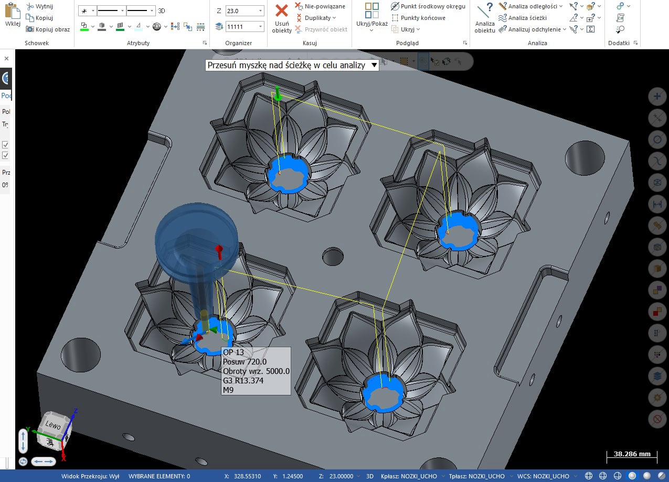Click the green wireframe color swatch
Screen dimensions: 669x482
click(84, 27)
